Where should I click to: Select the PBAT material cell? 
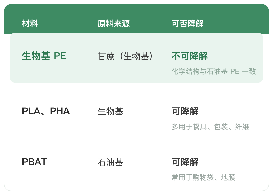pos(34,162)
